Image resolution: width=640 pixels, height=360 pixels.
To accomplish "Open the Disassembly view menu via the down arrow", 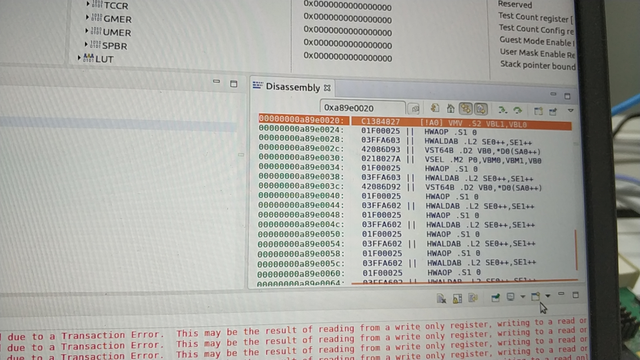I will tap(571, 110).
